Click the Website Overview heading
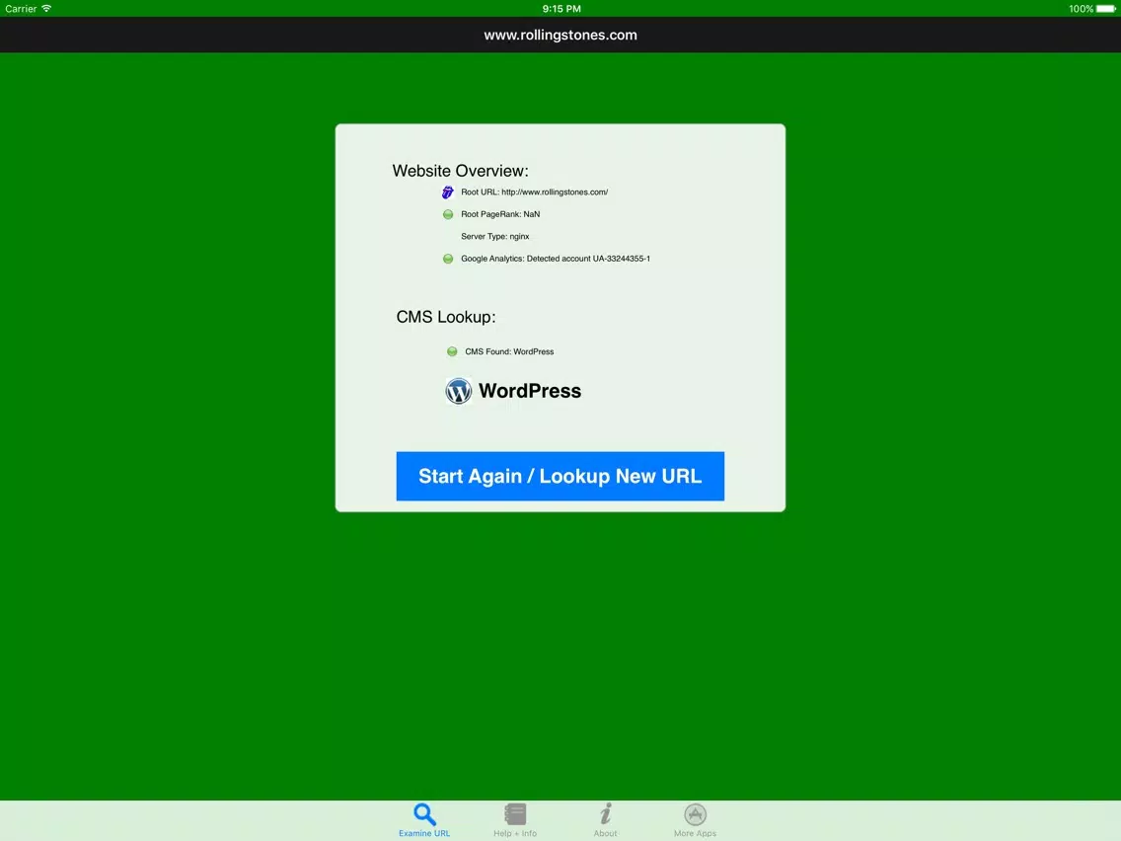Image resolution: width=1121 pixels, height=841 pixels. [461, 171]
